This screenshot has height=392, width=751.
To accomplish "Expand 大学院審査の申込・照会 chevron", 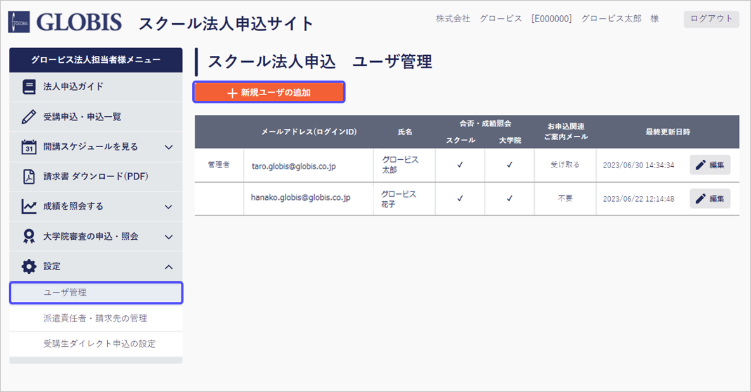I will pyautogui.click(x=169, y=237).
